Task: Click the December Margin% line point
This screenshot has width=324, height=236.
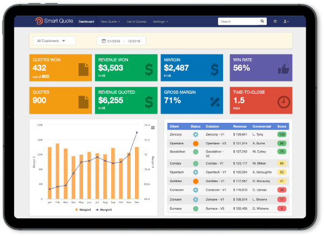Action: coord(137,133)
